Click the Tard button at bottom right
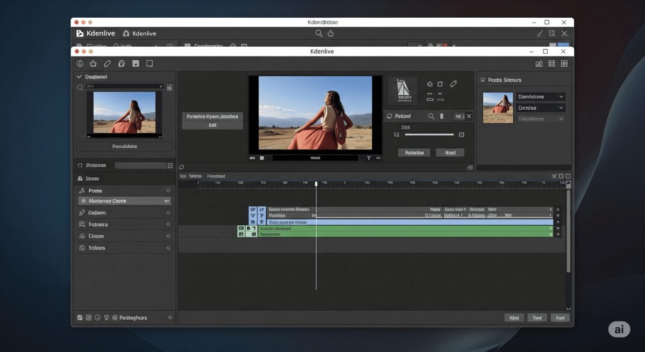 click(x=537, y=318)
